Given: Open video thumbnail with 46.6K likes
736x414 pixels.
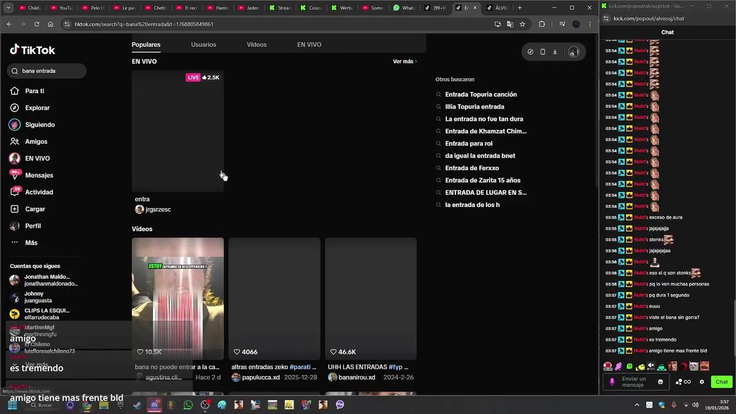Looking at the screenshot, I should (371, 298).
